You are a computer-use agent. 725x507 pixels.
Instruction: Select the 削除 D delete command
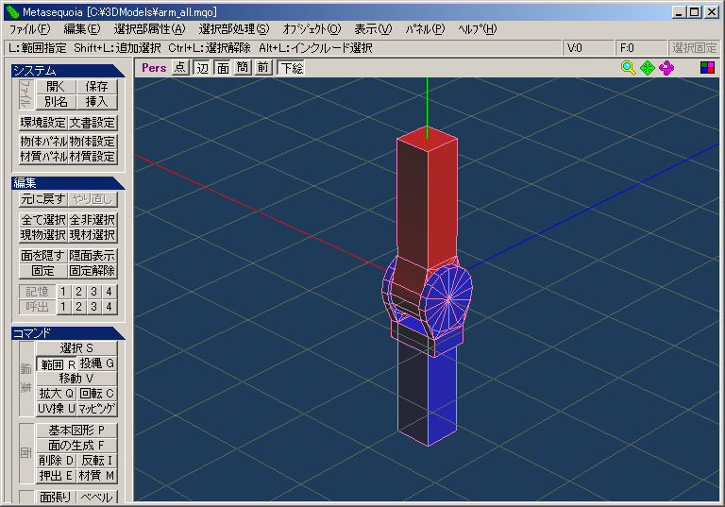pos(57,461)
